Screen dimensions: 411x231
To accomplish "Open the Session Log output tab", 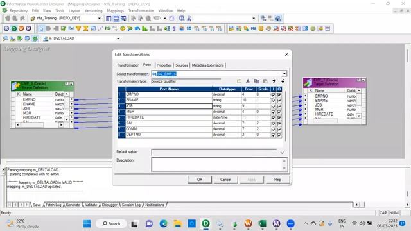I will click(x=131, y=205).
